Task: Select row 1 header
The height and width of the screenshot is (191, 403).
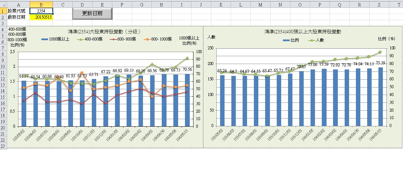Action: click(x=3, y=11)
